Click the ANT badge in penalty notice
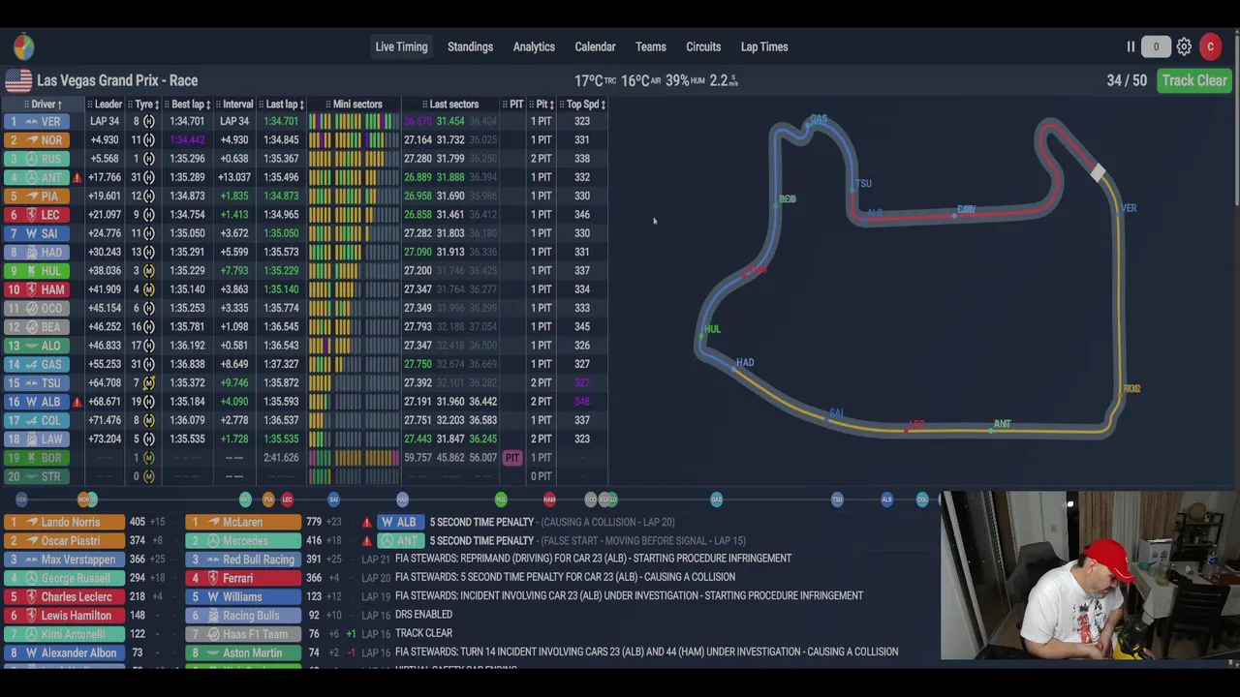The image size is (1240, 697). pyautogui.click(x=400, y=541)
